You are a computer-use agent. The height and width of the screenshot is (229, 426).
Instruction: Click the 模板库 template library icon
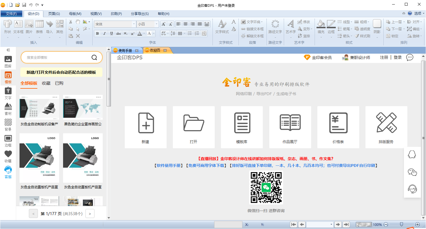(x=242, y=127)
